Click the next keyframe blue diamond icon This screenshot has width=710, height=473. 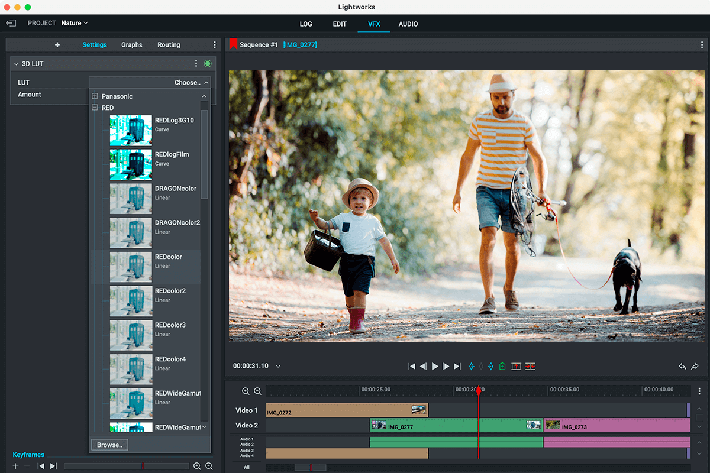[x=490, y=366]
